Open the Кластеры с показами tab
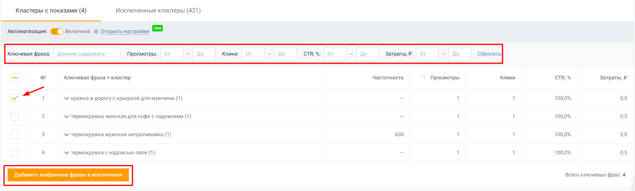Screen dimensions: 635x191 pyautogui.click(x=51, y=10)
